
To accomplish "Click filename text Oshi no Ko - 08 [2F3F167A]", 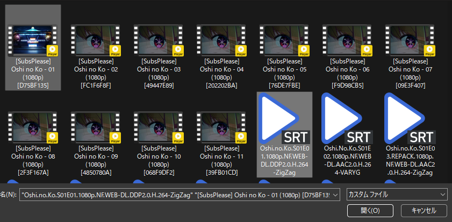I will click(x=33, y=161).
